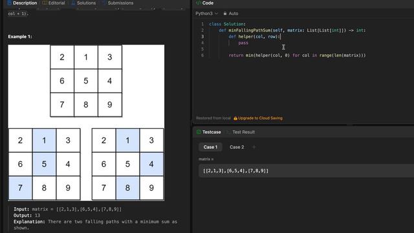The height and width of the screenshot is (233, 414).
Task: Open the Solutions tab
Action: [x=83, y=3]
